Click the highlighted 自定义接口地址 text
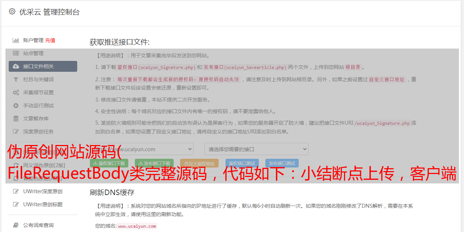Screen dimensions: 464x232 (x=387, y=79)
